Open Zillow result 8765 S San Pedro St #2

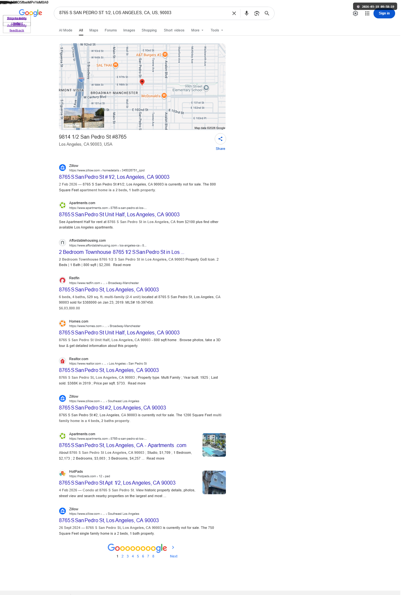(x=112, y=408)
